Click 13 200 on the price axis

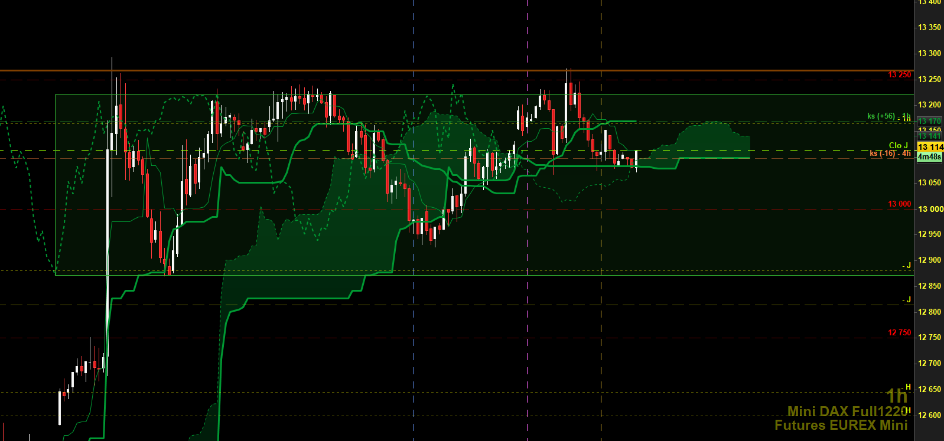pos(929,104)
